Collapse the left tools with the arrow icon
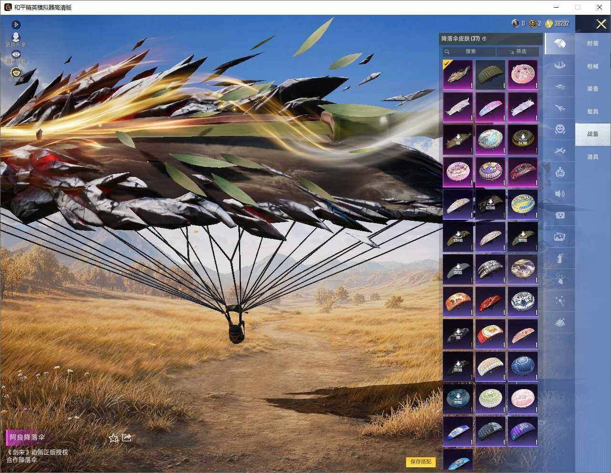The height and width of the screenshot is (473, 611). click(16, 24)
